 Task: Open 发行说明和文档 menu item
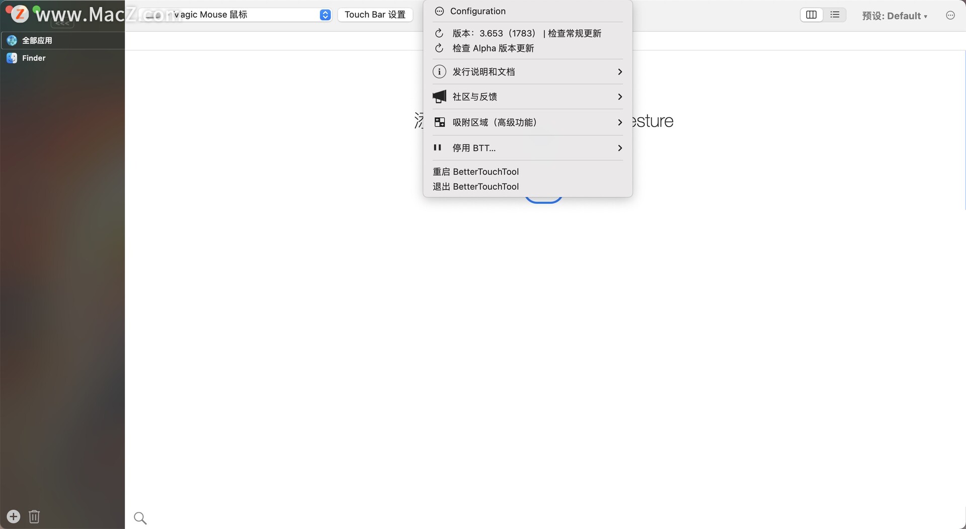pyautogui.click(x=528, y=72)
